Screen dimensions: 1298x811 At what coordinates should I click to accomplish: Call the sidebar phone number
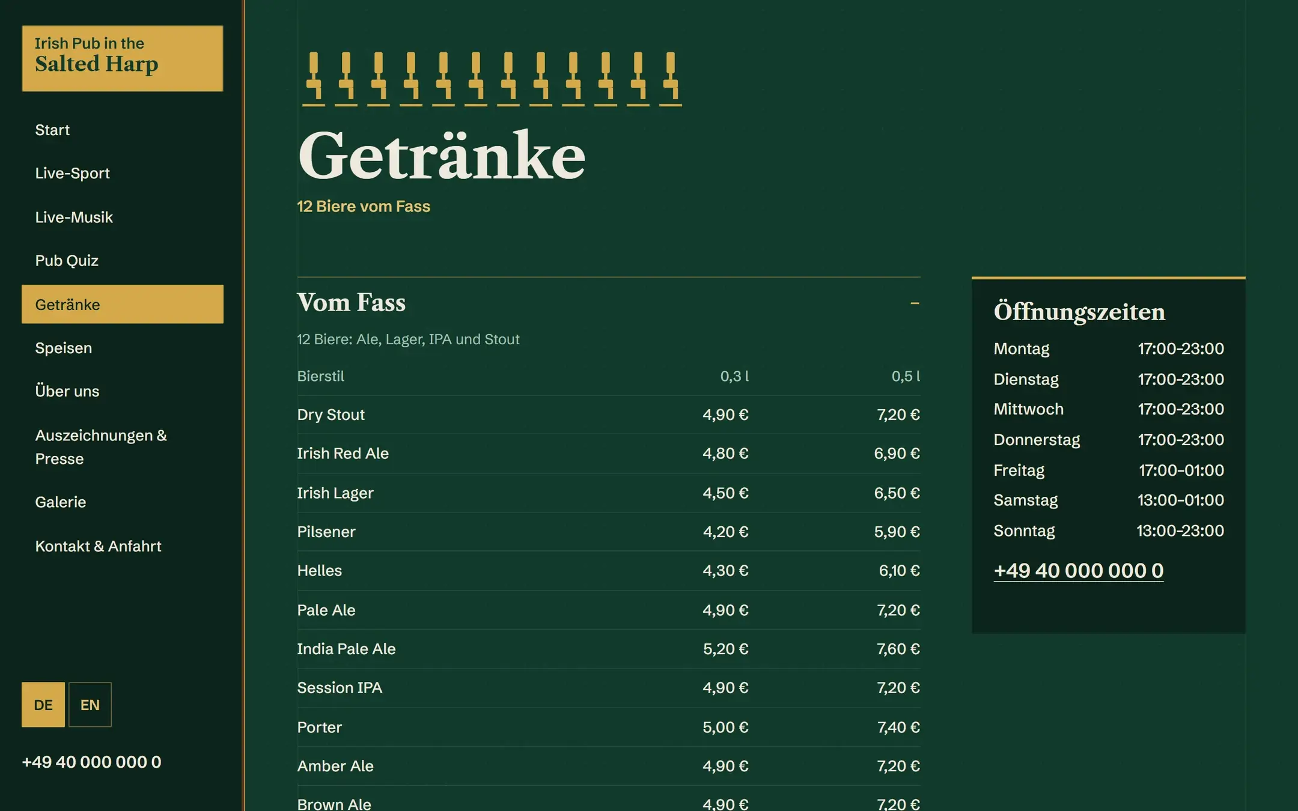pos(91,762)
